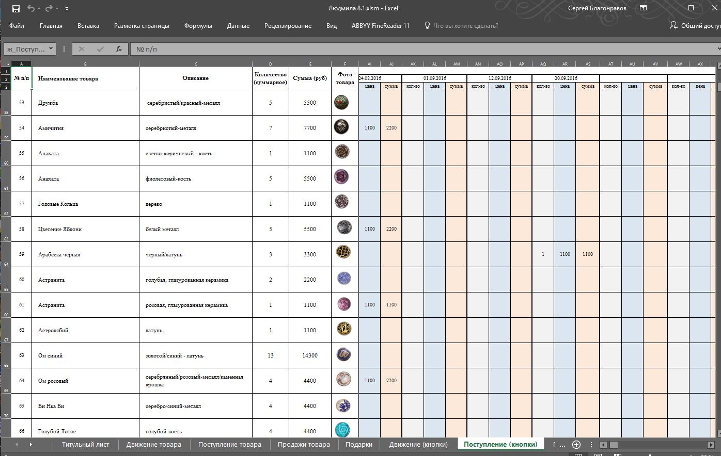
Task: Select the 'Описание' header cell
Action: [x=196, y=78]
